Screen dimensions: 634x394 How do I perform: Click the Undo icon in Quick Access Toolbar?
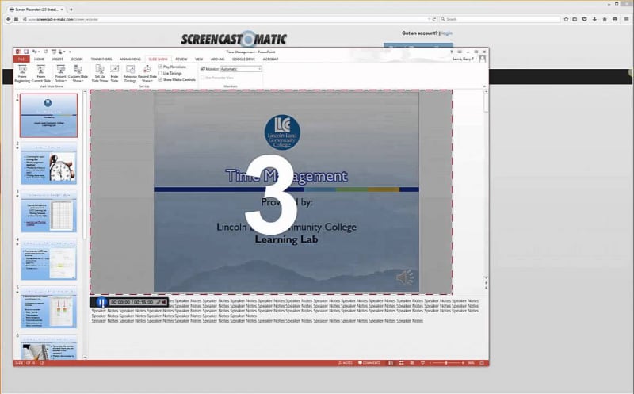click(35, 52)
